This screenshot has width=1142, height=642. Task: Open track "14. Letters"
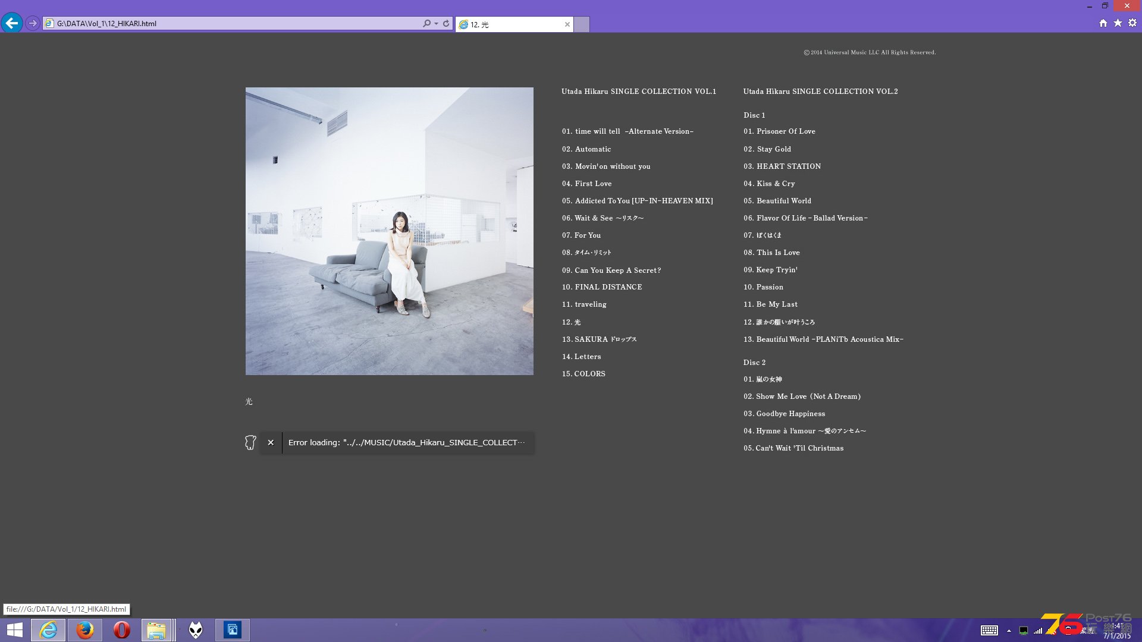581,357
